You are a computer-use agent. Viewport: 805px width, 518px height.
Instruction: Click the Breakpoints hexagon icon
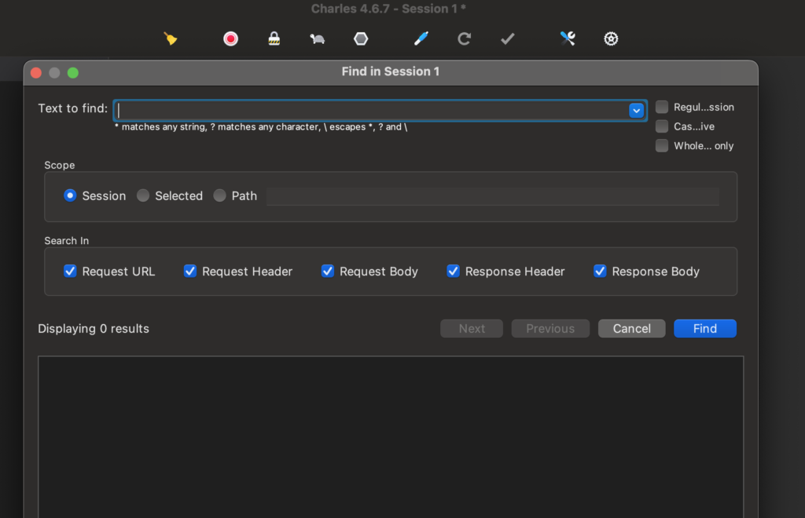tap(361, 38)
